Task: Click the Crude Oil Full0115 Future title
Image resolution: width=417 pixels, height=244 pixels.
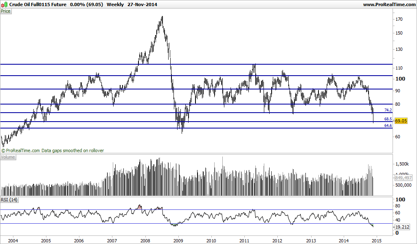Action: click(38, 4)
